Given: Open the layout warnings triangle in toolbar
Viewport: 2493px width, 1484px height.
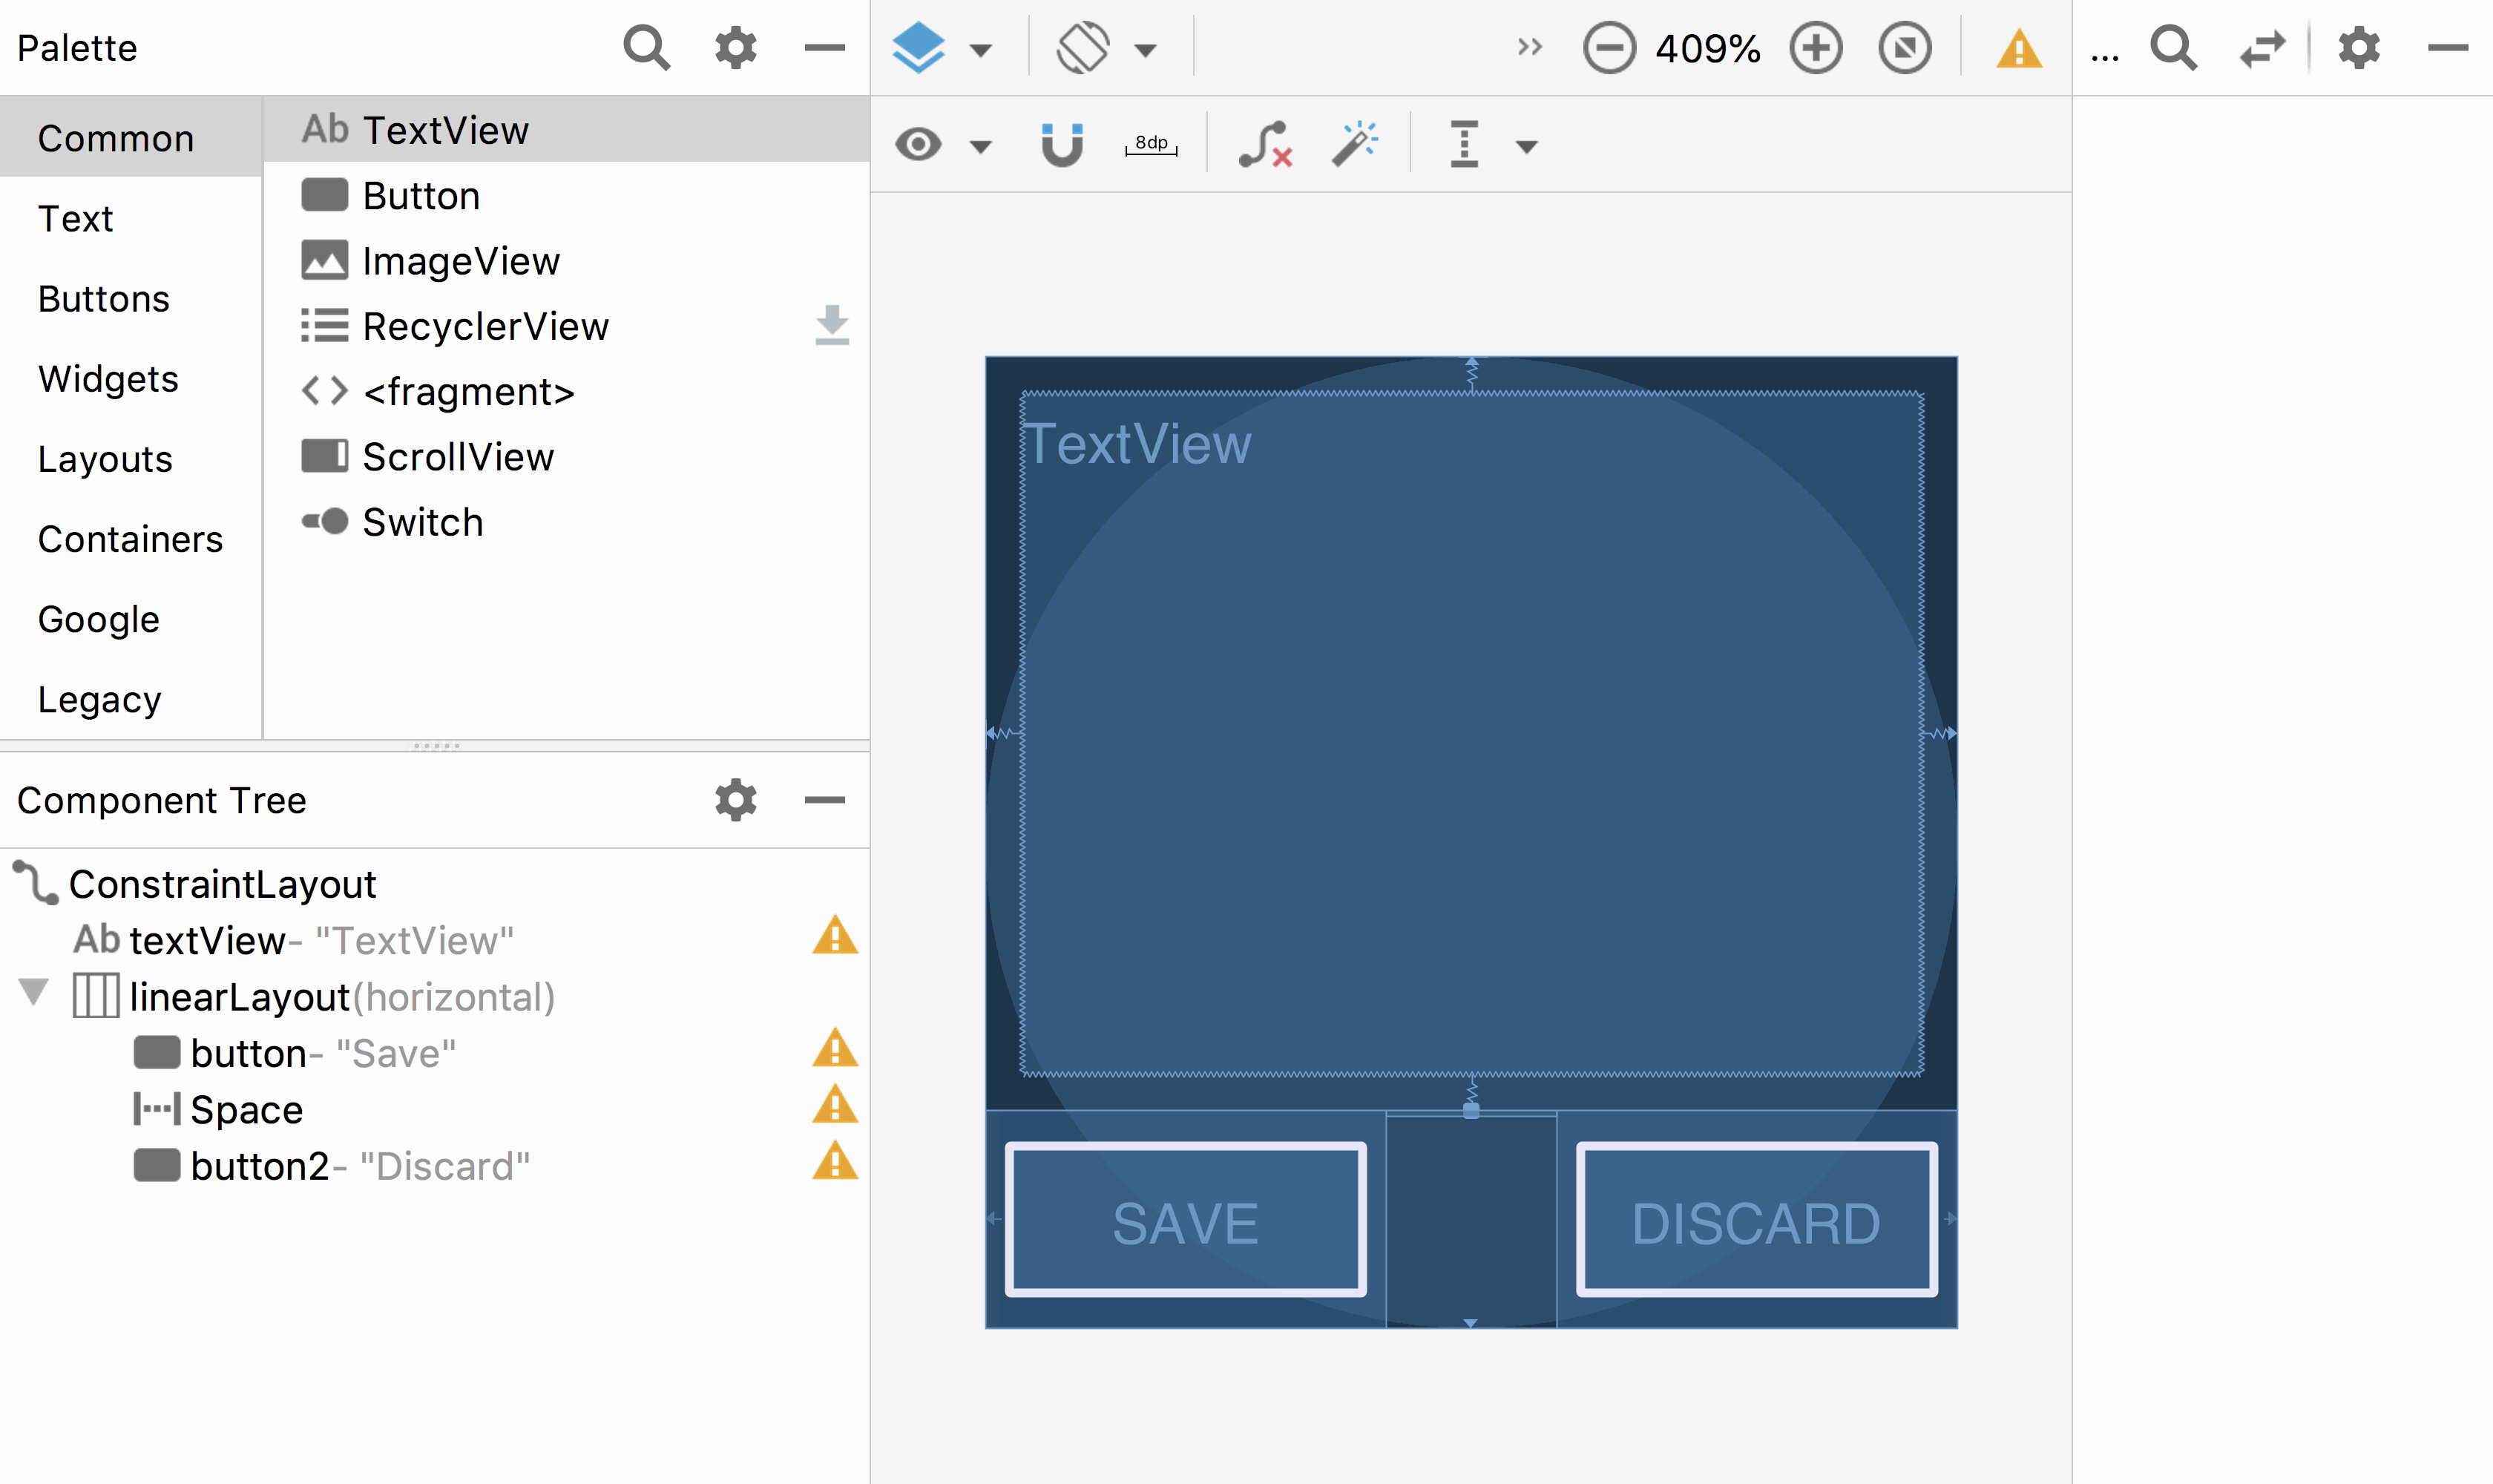Looking at the screenshot, I should pos(2018,48).
